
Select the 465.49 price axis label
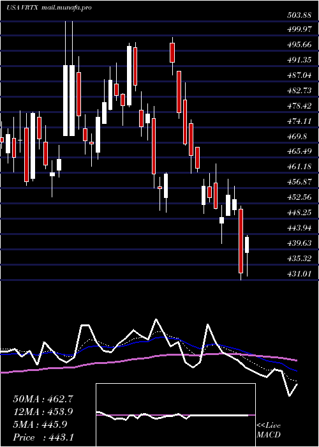point(299,151)
